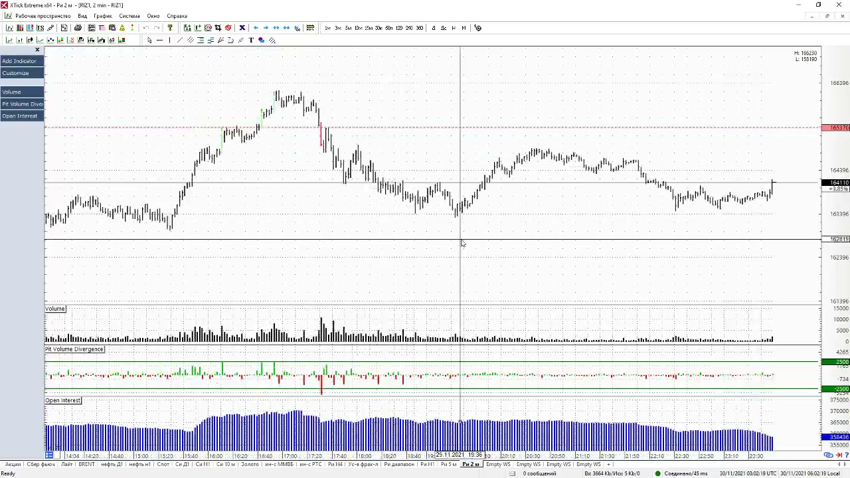This screenshot has width=850, height=478.
Task: Switch to the Сбер фьюч workspace tab
Action: [x=41, y=464]
